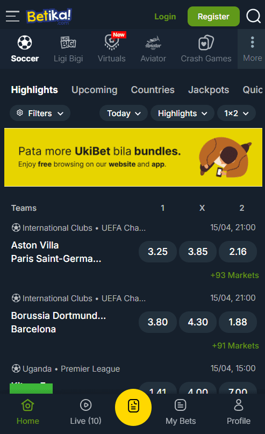
Task: Open the Filters dropdown
Action: pos(40,113)
